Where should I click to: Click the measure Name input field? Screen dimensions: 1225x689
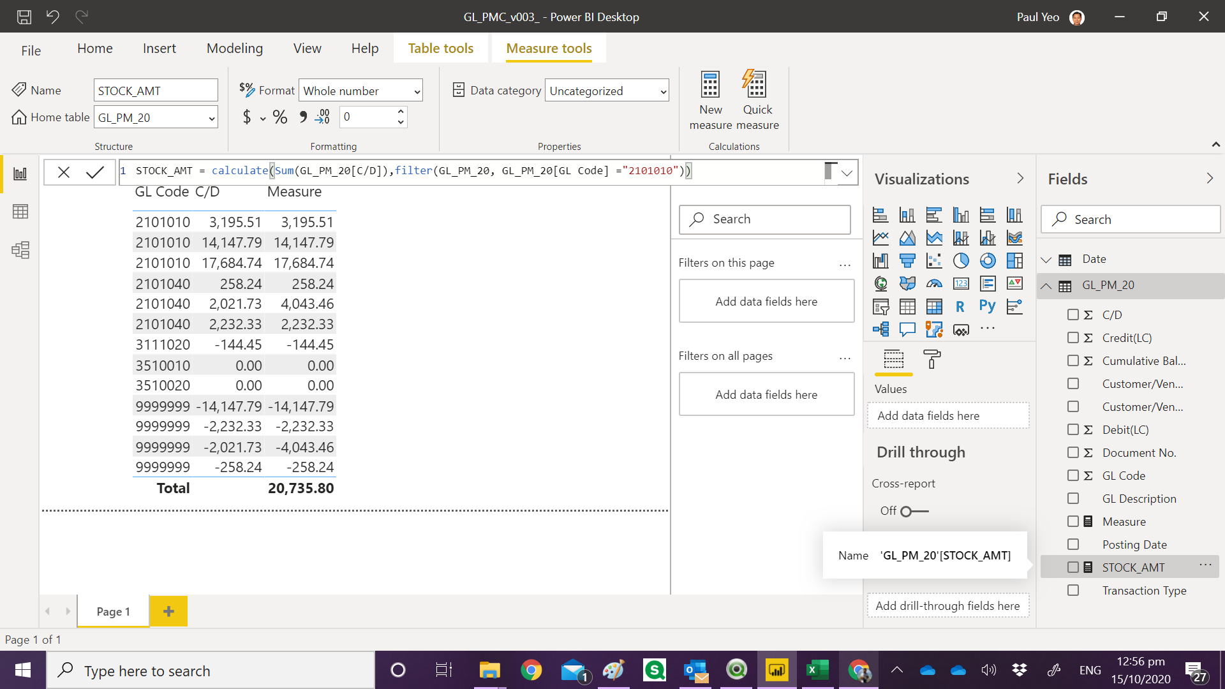[x=156, y=91]
